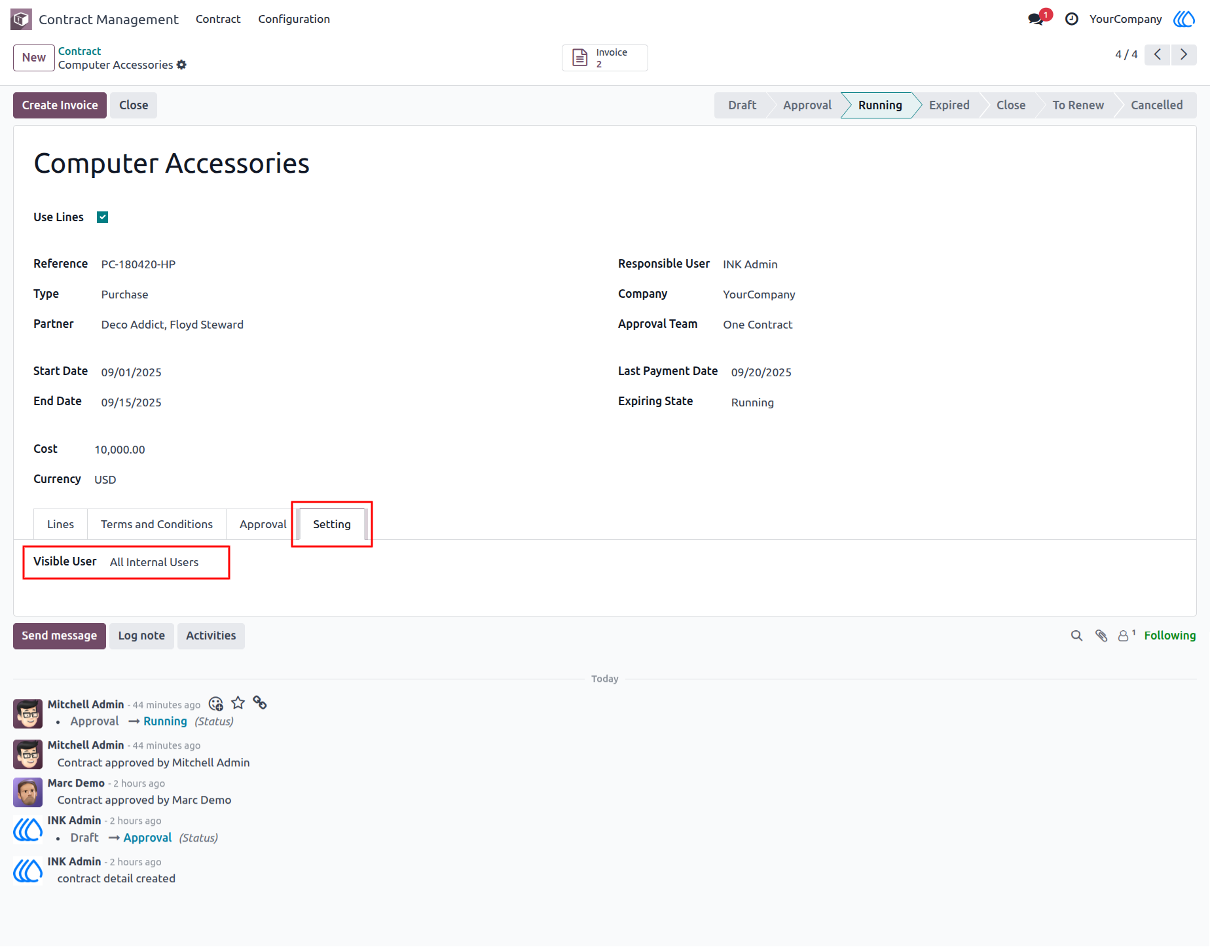The image size is (1210, 947).
Task: Click the To Renew status stage
Action: 1078,105
